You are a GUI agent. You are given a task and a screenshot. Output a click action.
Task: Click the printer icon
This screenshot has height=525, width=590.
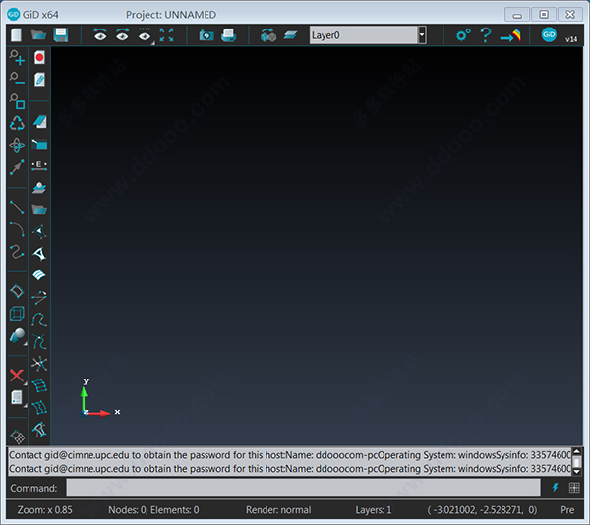point(228,35)
